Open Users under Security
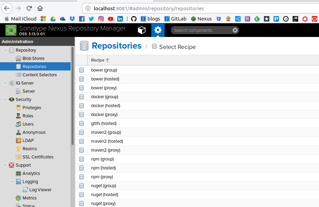This screenshot has height=207, width=319. pos(35,124)
